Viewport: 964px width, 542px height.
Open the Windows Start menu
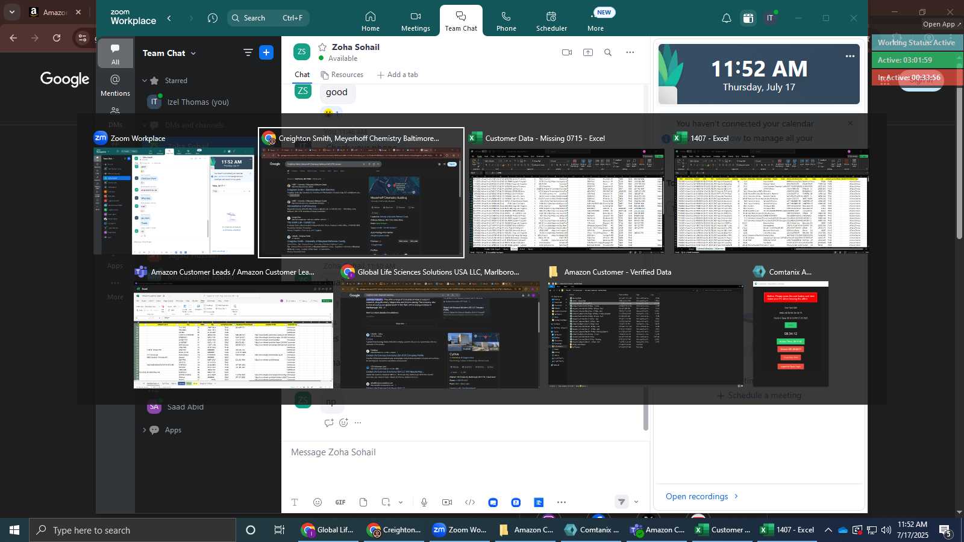pos(14,530)
